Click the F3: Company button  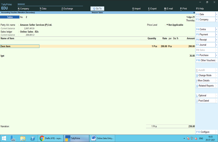205,20
